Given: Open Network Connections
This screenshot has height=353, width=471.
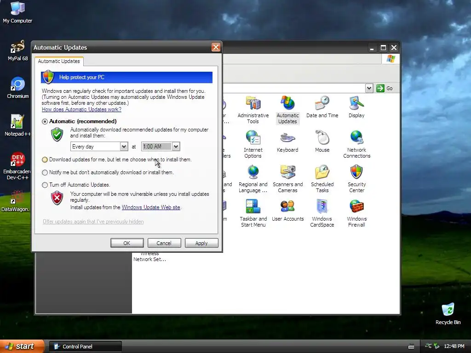Looking at the screenshot, I should tap(356, 144).
